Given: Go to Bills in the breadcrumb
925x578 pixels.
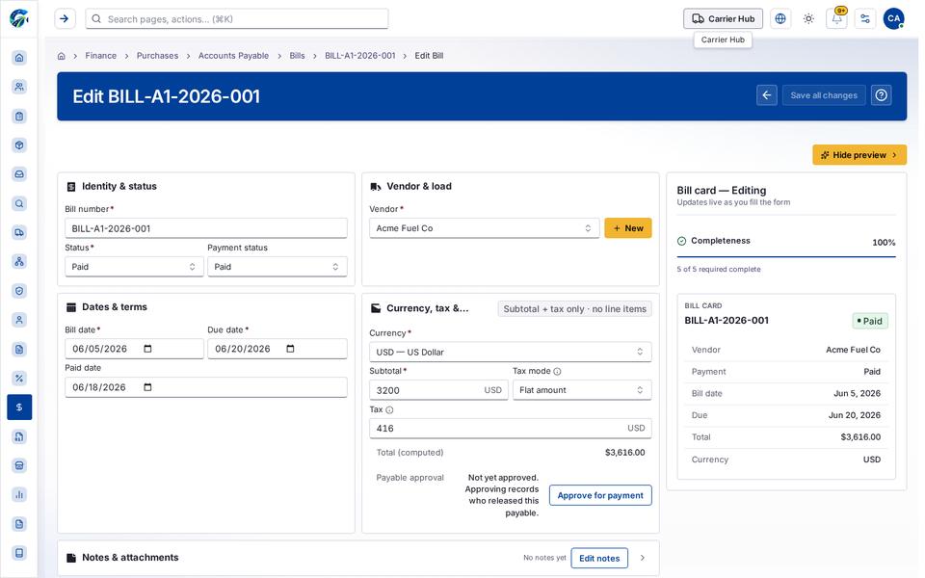Looking at the screenshot, I should tap(298, 56).
